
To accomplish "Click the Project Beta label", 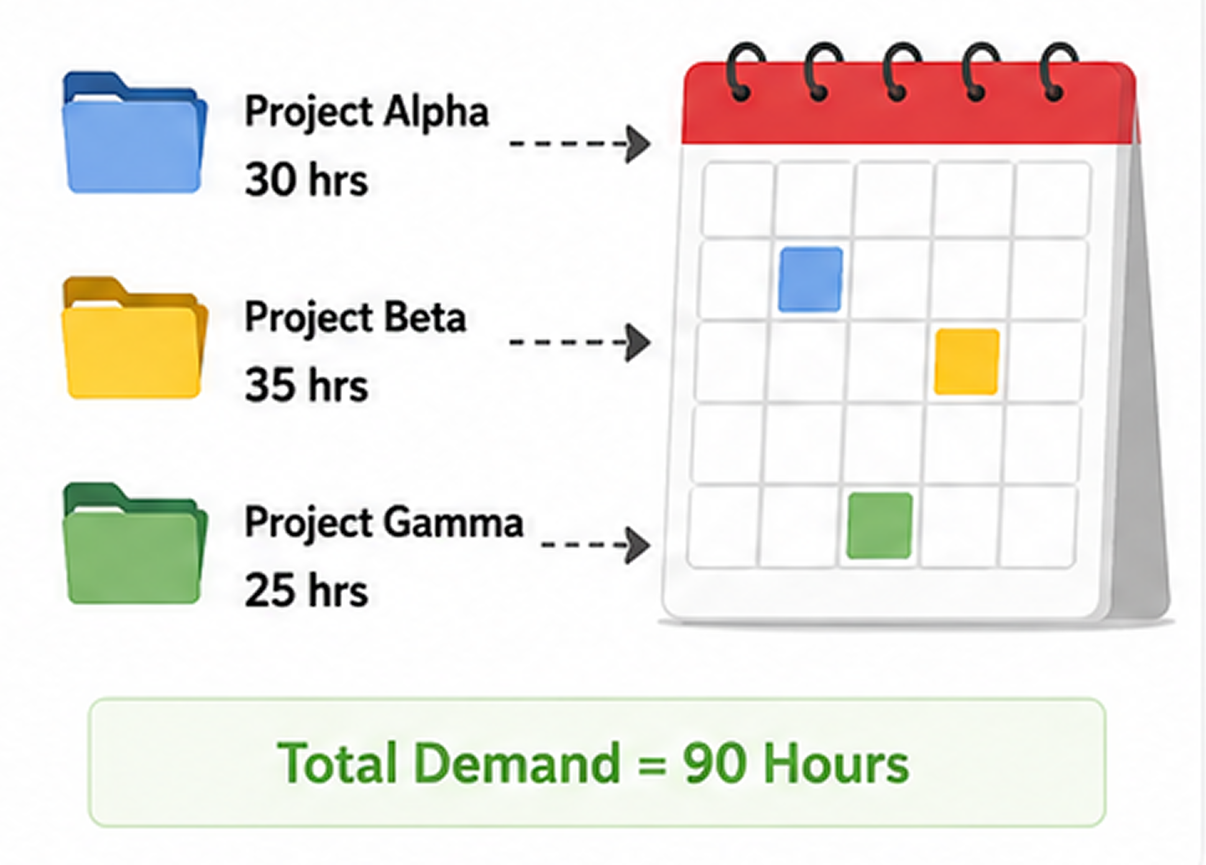I will pos(355,318).
